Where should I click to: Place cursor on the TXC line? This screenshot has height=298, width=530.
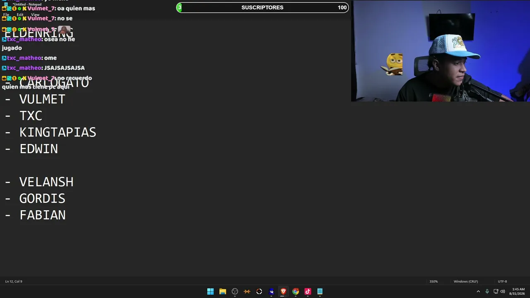pyautogui.click(x=31, y=116)
